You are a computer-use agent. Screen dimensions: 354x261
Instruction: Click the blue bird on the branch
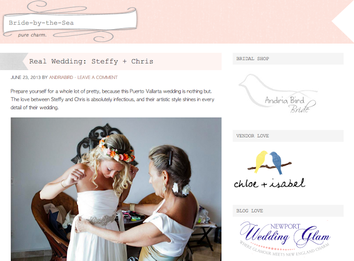276,163
